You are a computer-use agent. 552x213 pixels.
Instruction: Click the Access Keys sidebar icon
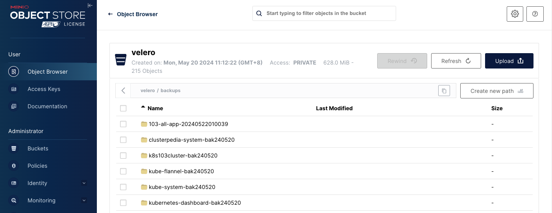coord(14,89)
